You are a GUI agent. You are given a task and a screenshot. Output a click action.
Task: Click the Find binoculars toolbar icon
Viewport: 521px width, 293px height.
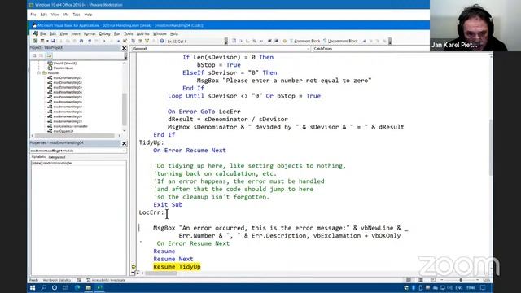[81, 41]
